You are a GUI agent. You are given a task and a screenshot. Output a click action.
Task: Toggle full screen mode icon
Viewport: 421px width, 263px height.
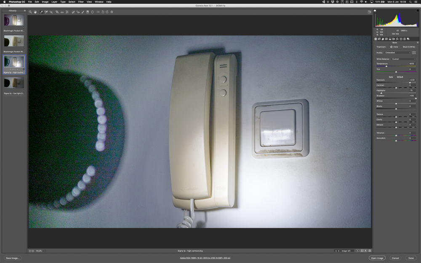coord(370,12)
